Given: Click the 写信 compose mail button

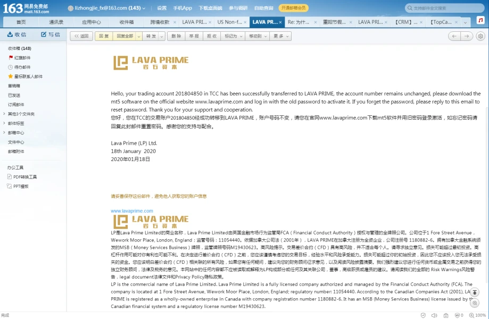Looking at the screenshot, I should pos(51,35).
